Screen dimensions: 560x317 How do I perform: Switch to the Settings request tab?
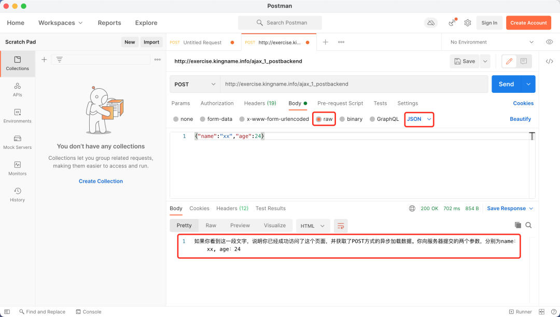[408, 103]
